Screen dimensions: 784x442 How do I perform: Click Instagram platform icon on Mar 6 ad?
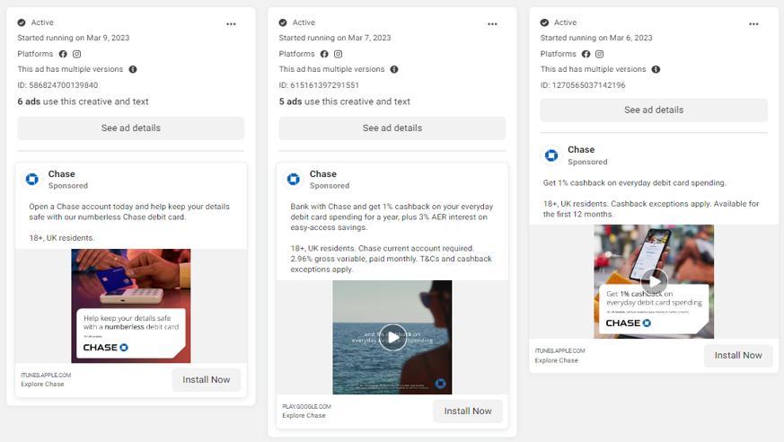600,54
